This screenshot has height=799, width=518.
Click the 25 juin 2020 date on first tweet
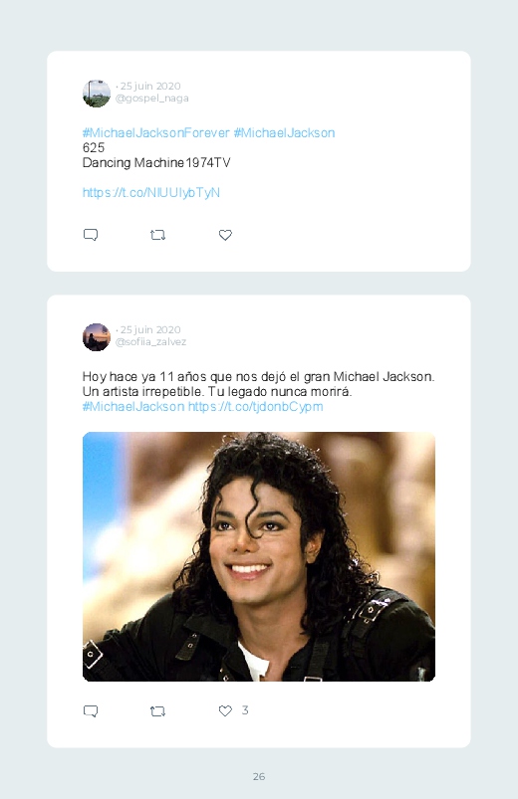[x=150, y=87]
